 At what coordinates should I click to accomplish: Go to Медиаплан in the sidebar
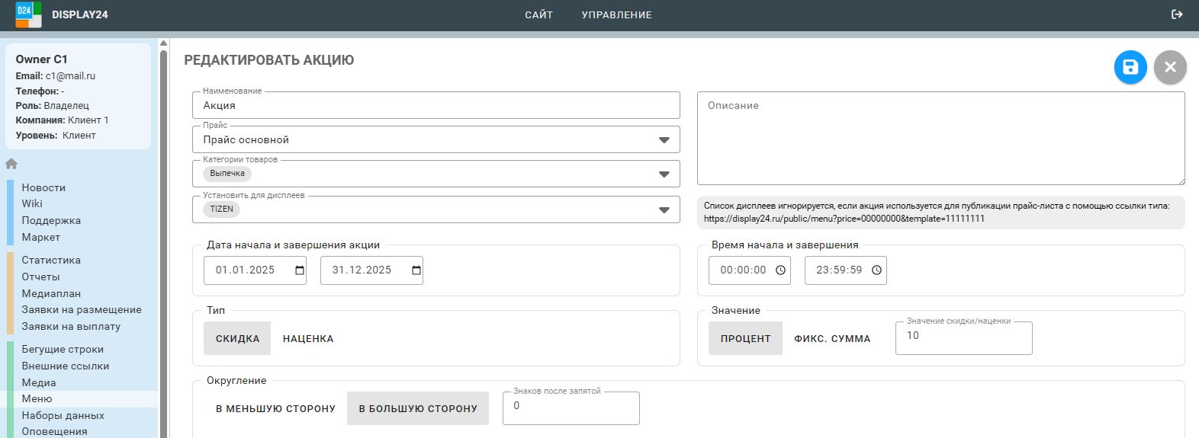[51, 293]
